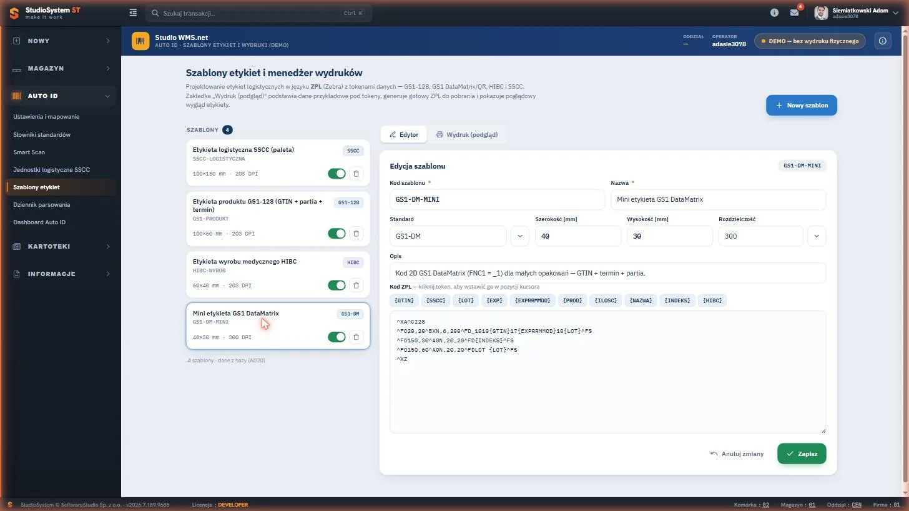Screen dimensions: 909x511
Task: Insert the {EXP} token
Action: pos(494,300)
